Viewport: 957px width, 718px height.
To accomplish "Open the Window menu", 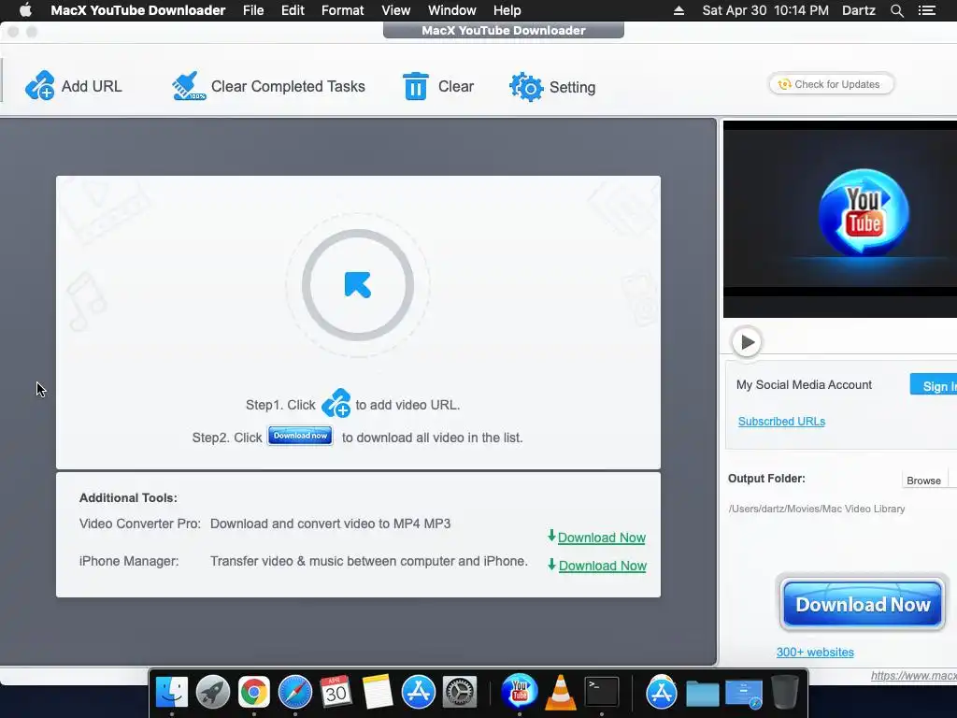I will coord(451,10).
